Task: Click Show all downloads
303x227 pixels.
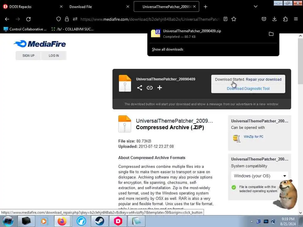Action: (x=167, y=49)
